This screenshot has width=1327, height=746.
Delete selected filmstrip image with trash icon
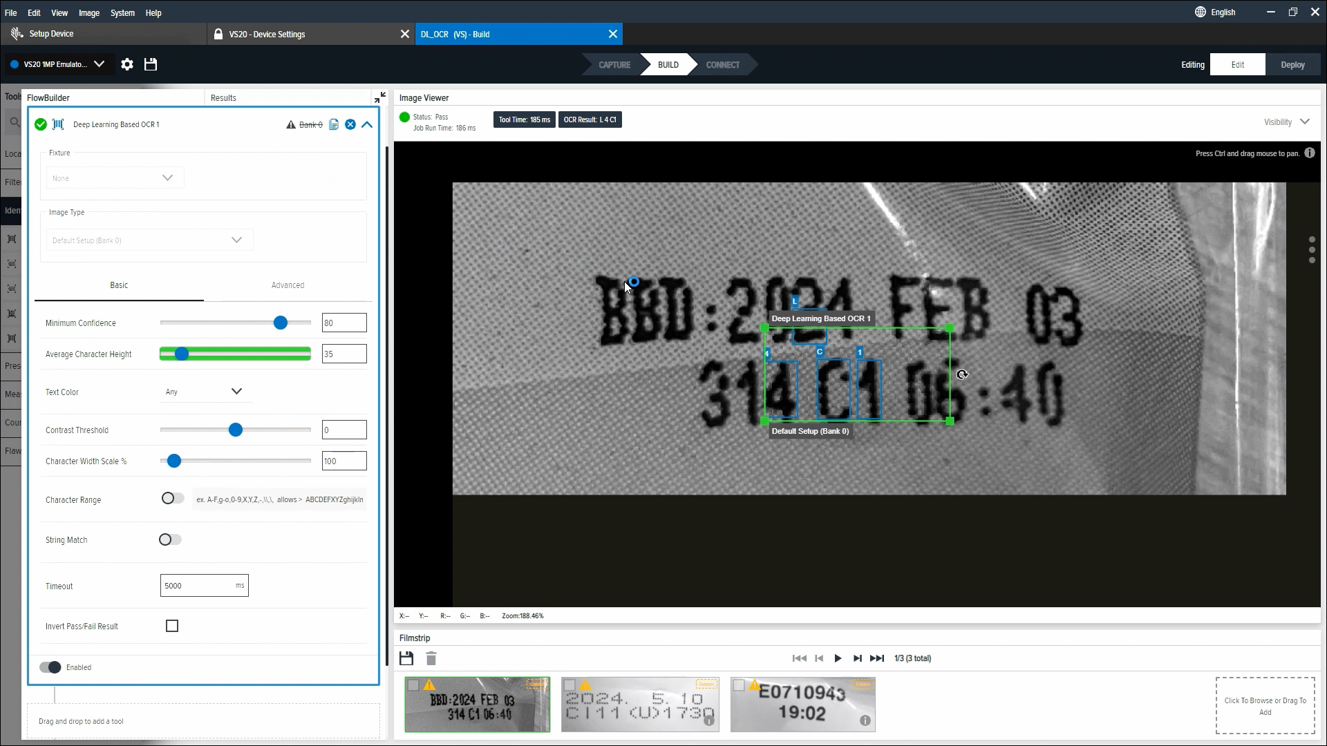click(x=431, y=658)
